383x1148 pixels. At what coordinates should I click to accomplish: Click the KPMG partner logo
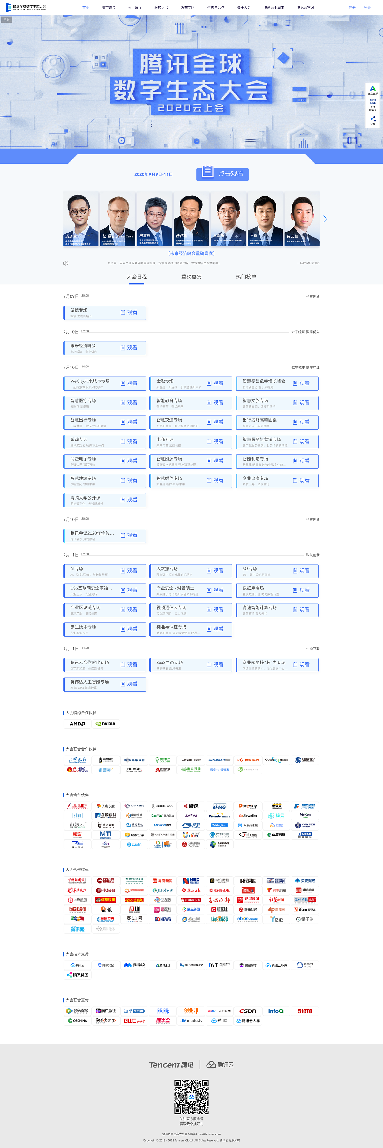[x=219, y=806]
